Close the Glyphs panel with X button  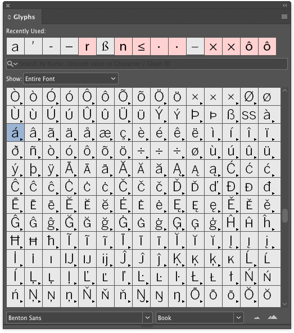[x=8, y=6]
